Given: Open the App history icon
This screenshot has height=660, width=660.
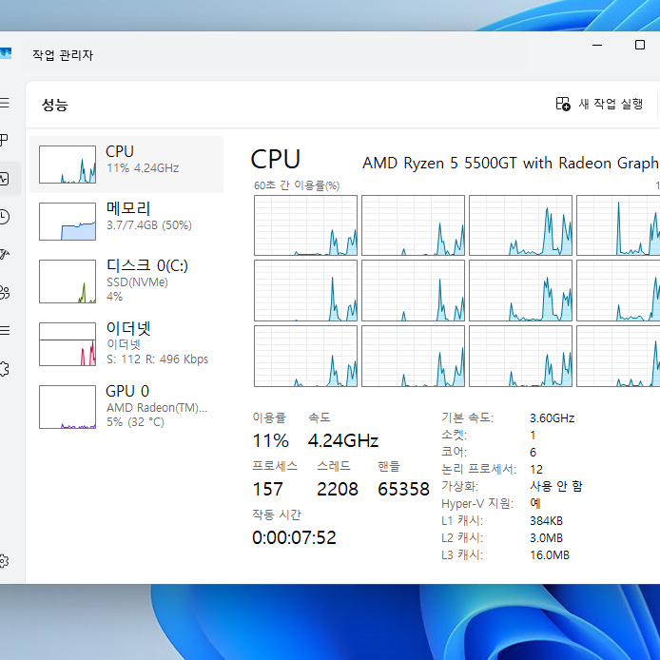Looking at the screenshot, I should [4, 216].
